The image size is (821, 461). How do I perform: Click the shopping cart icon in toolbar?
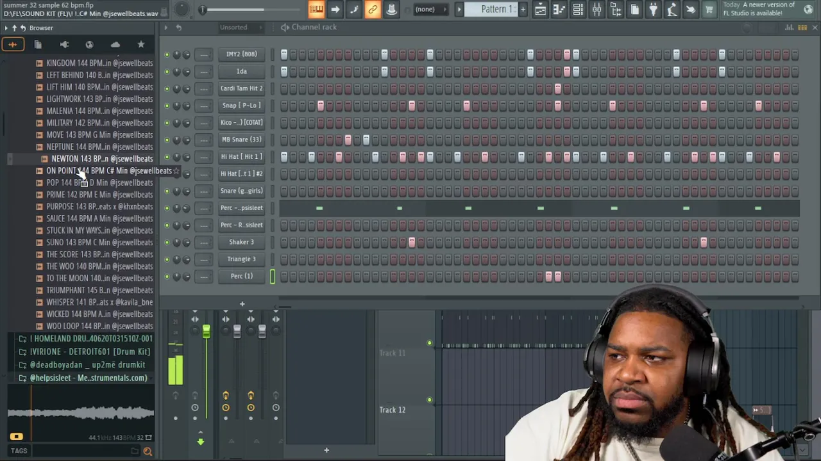pos(709,10)
